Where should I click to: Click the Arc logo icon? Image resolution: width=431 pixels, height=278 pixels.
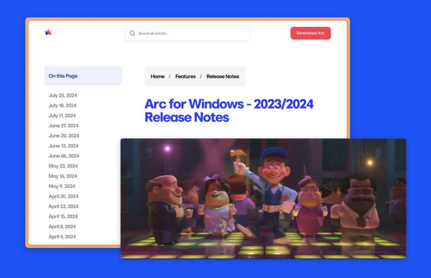[48, 33]
